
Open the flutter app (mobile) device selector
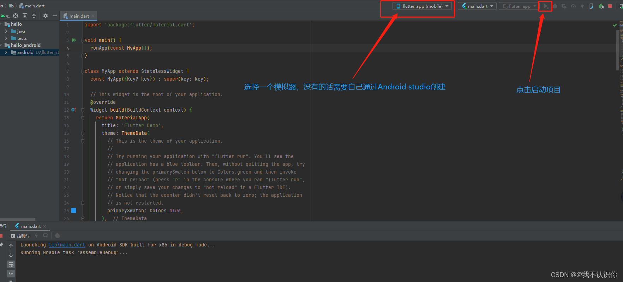click(422, 6)
